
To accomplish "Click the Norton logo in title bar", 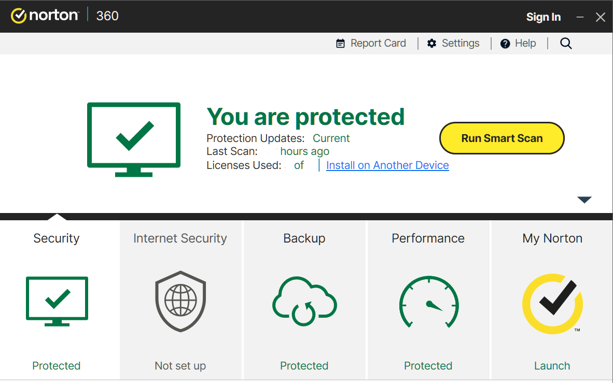I will point(45,16).
